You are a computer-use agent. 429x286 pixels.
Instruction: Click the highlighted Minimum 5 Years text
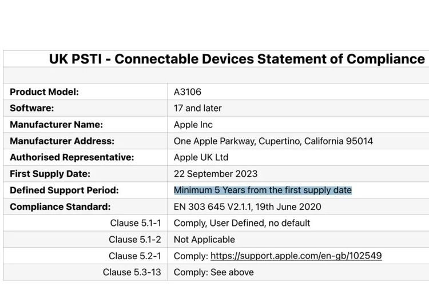click(x=263, y=190)
